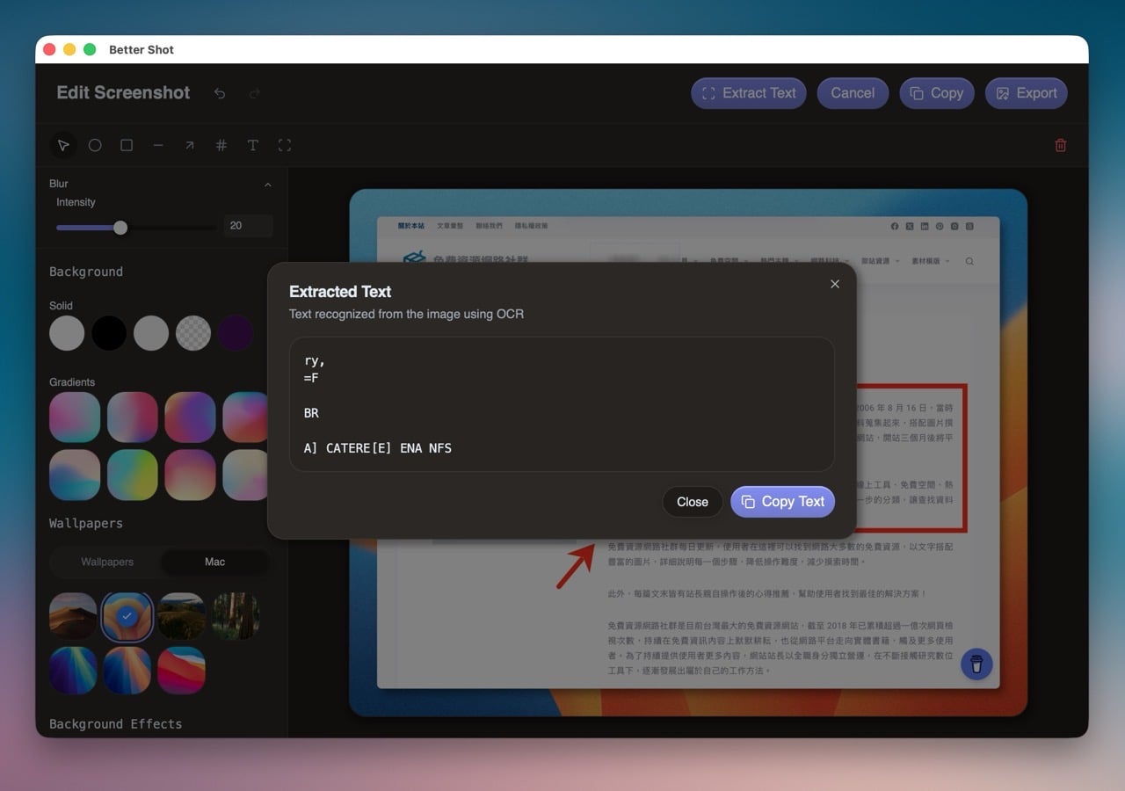
Task: Switch to the Mac wallpapers tab
Action: pos(215,562)
